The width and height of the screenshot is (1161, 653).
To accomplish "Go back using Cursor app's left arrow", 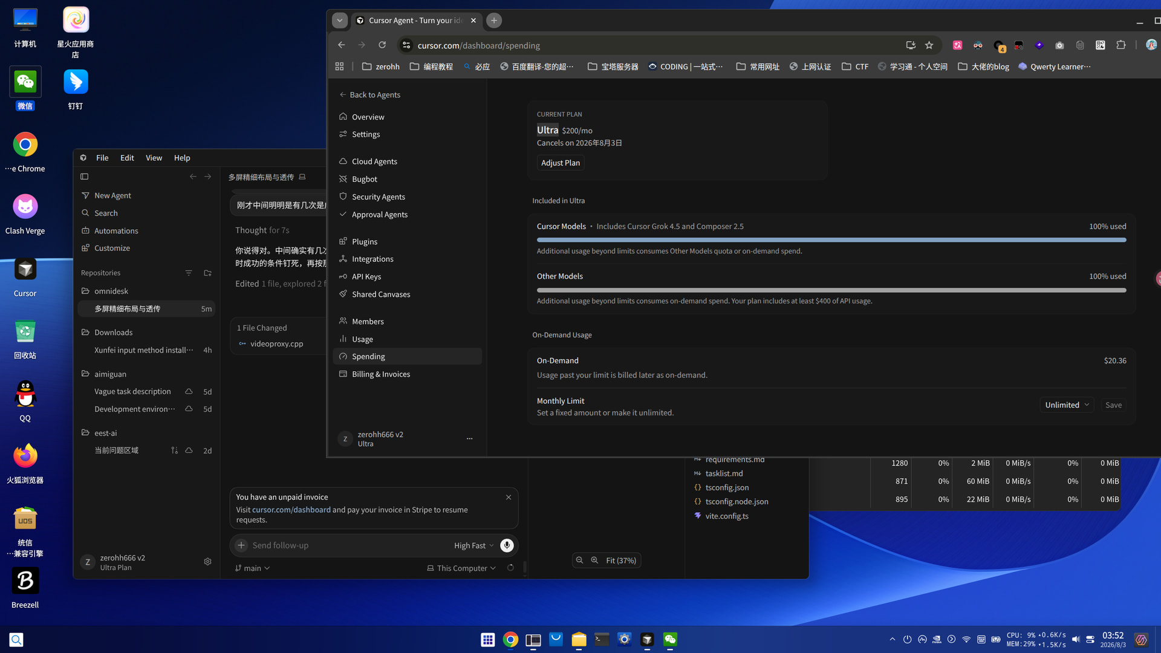I will click(193, 177).
